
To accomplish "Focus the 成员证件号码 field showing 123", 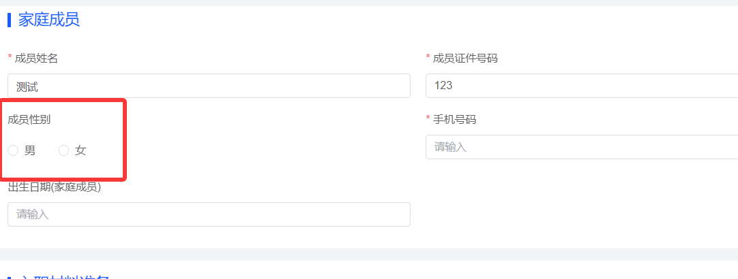I will [x=581, y=86].
